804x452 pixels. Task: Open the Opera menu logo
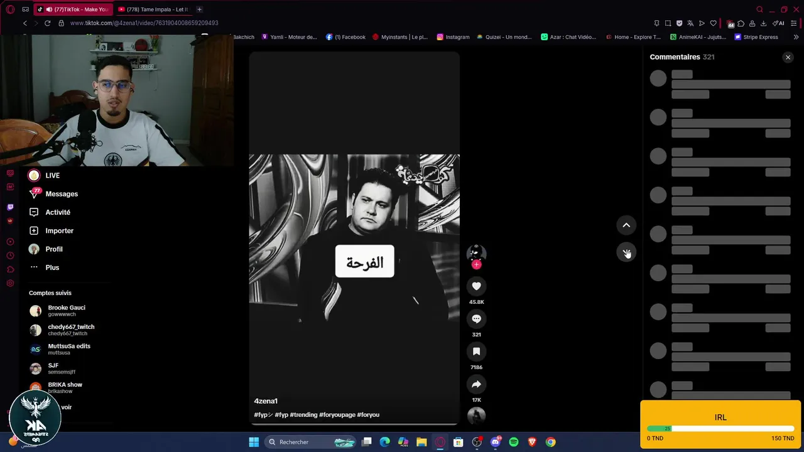[x=11, y=9]
